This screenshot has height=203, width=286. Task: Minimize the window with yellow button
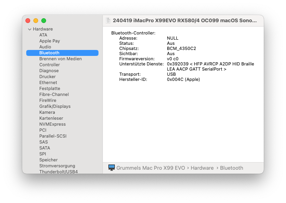click(x=36, y=21)
